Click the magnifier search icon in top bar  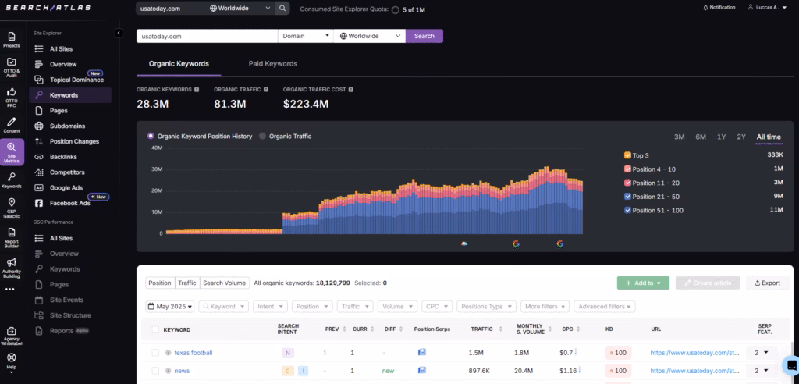[x=282, y=9]
